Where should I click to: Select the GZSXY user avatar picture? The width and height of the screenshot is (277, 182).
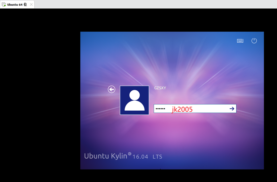click(134, 100)
